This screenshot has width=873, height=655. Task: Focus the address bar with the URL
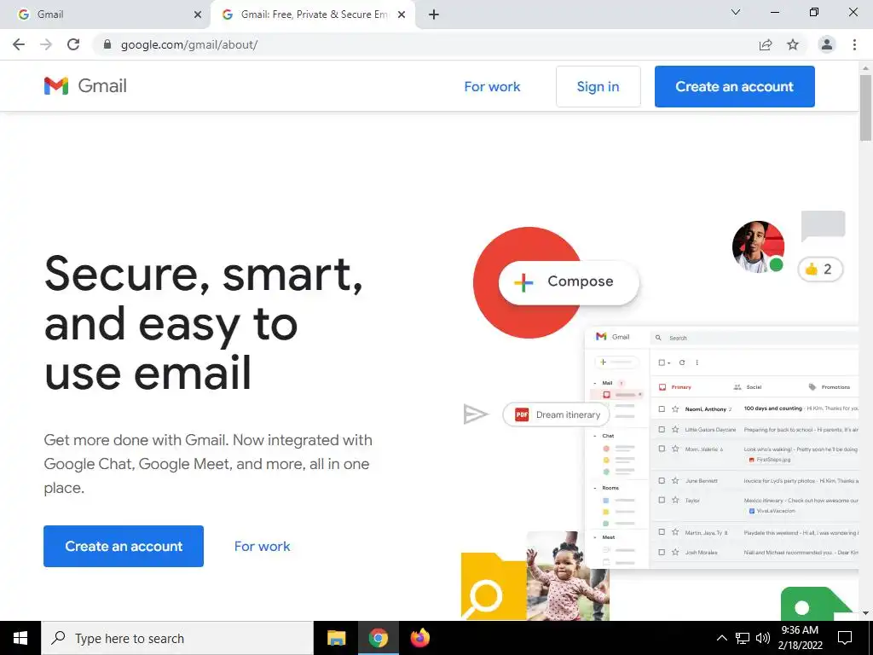pyautogui.click(x=423, y=44)
